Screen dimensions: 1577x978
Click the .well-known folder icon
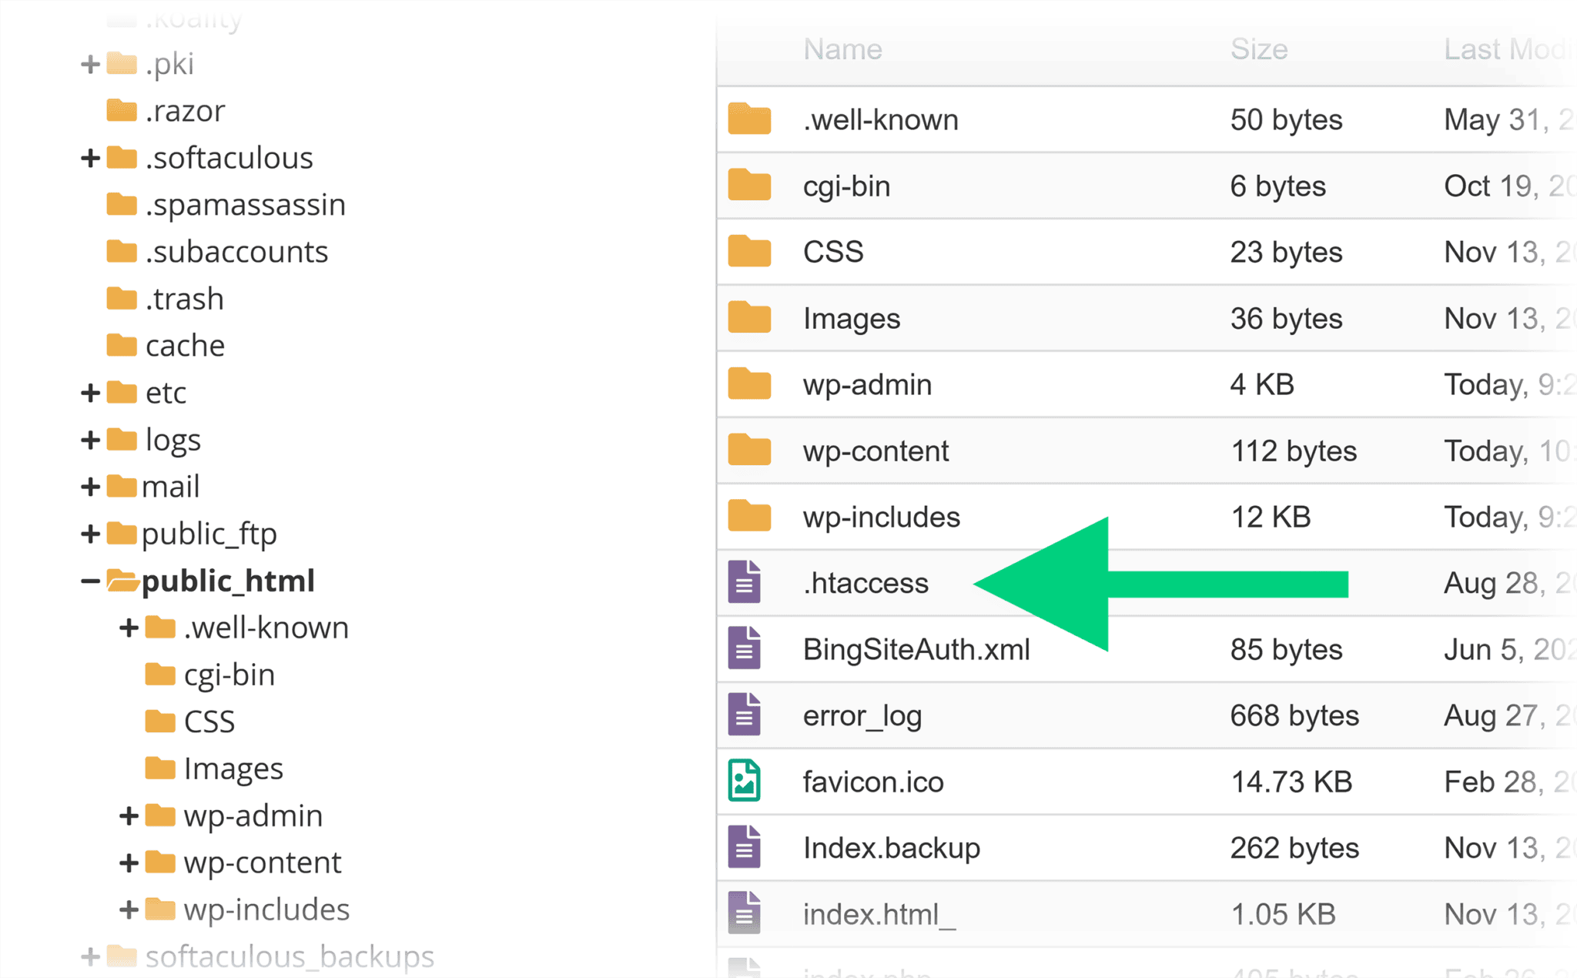[x=749, y=119]
